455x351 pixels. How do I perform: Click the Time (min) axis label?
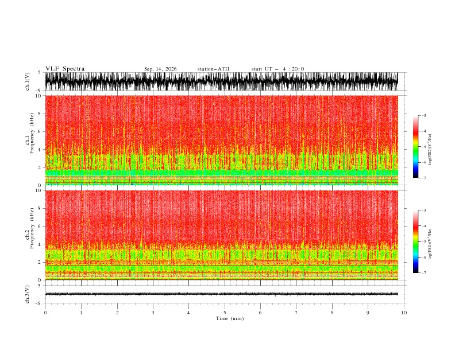tap(230, 318)
